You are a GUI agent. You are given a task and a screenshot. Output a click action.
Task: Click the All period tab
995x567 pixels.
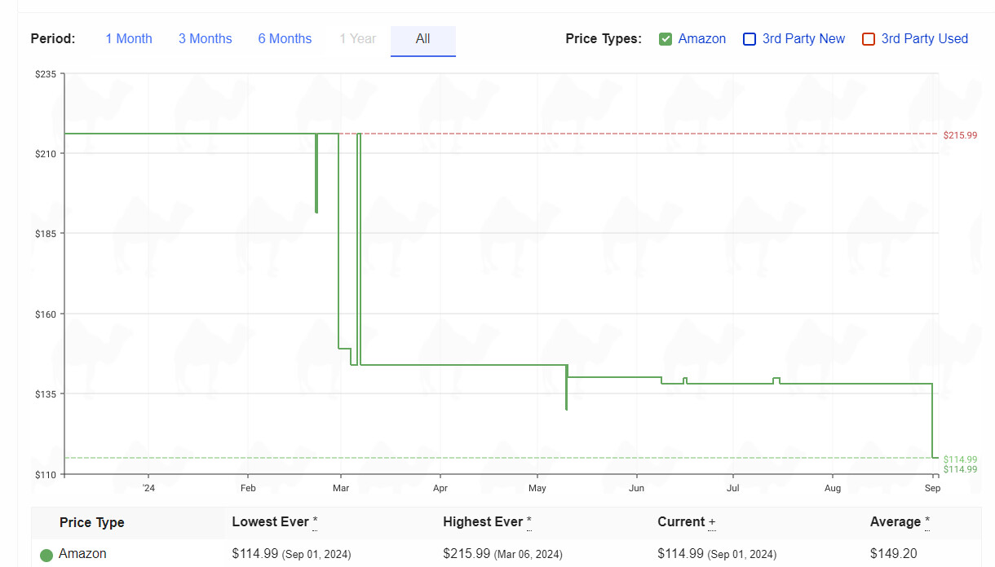click(422, 39)
